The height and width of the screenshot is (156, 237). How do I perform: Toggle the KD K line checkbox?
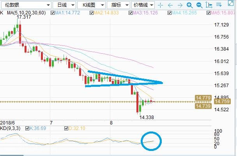pyautogui.click(x=27, y=128)
